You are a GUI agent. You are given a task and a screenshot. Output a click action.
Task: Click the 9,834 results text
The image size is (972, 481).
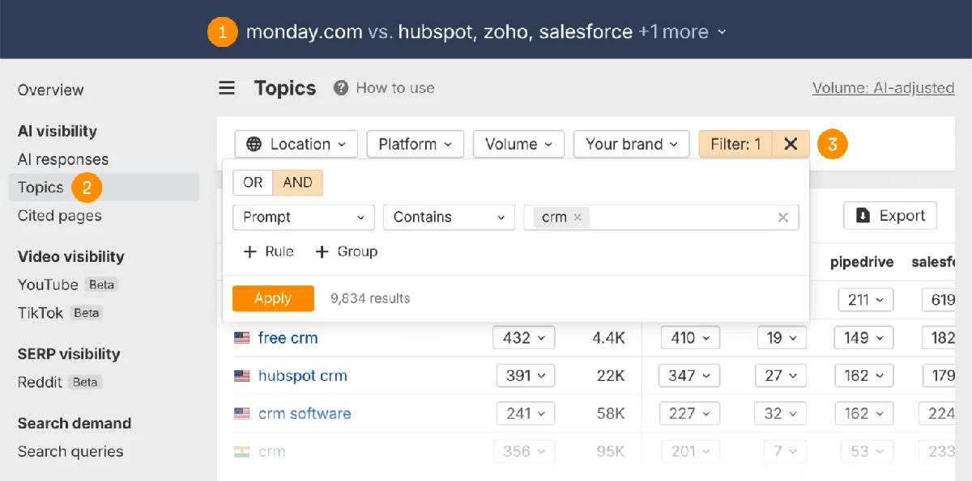point(370,298)
